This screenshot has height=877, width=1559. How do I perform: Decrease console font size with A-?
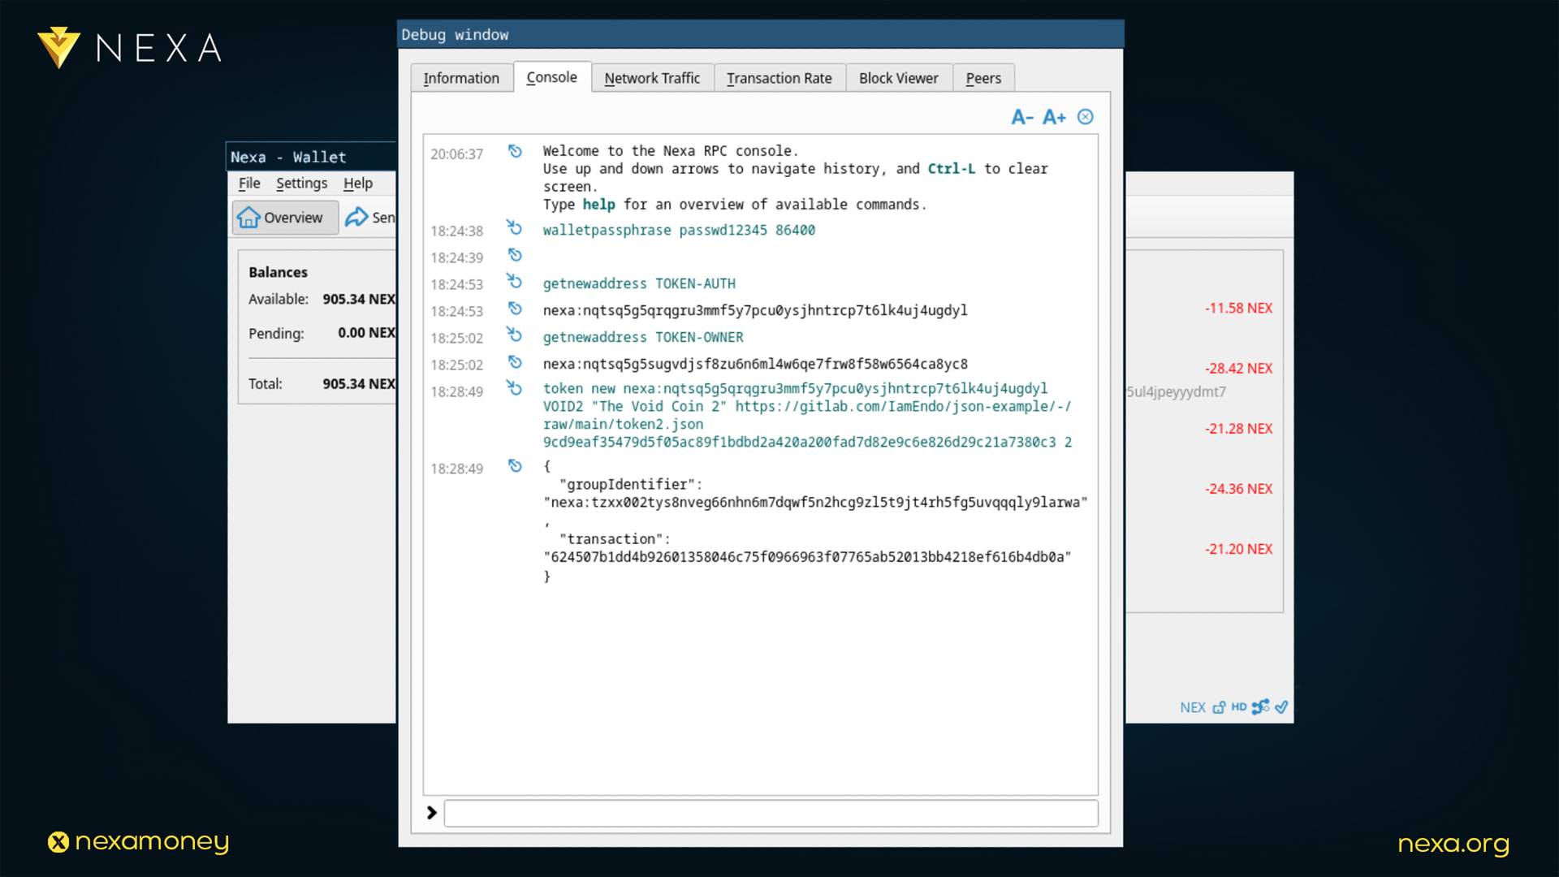click(1021, 117)
